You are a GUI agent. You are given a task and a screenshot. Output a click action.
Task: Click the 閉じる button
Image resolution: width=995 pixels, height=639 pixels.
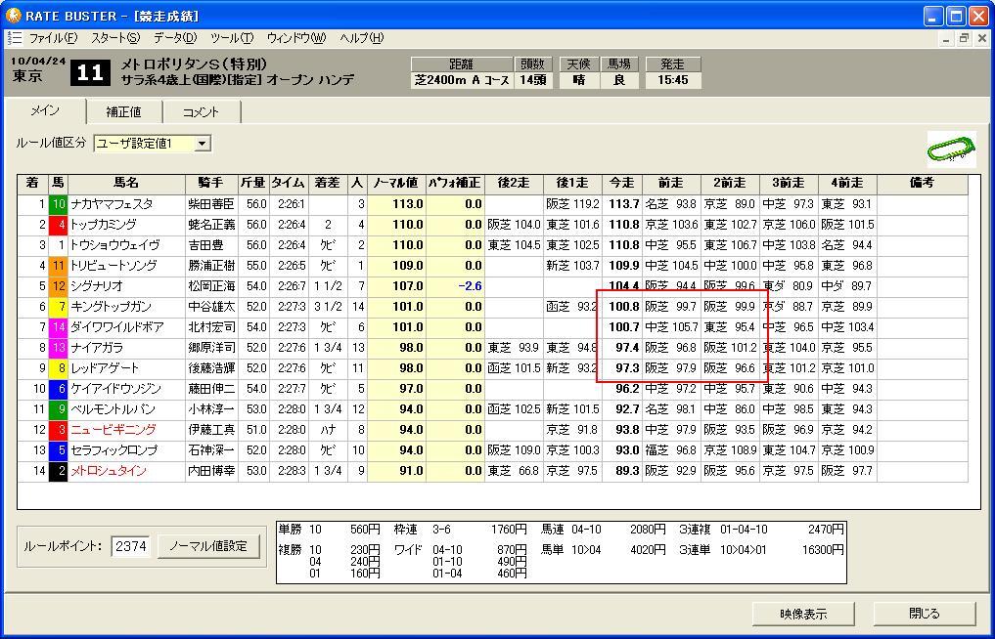[924, 614]
